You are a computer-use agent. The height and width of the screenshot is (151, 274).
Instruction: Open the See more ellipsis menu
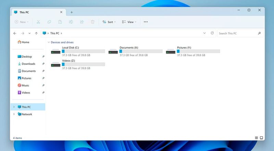pos(146,22)
